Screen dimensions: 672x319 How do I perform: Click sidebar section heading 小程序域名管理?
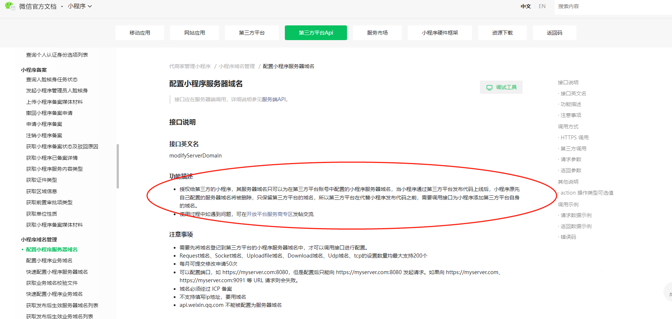pyautogui.click(x=39, y=240)
